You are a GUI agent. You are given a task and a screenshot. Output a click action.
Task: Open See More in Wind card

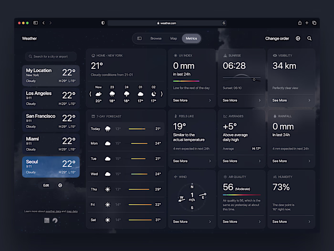pos(192,221)
